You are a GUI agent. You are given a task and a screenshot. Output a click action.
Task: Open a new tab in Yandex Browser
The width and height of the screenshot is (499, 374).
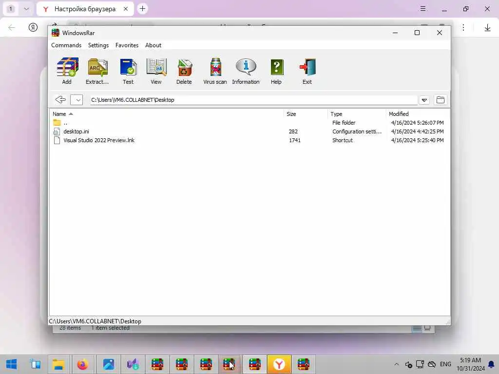143,9
